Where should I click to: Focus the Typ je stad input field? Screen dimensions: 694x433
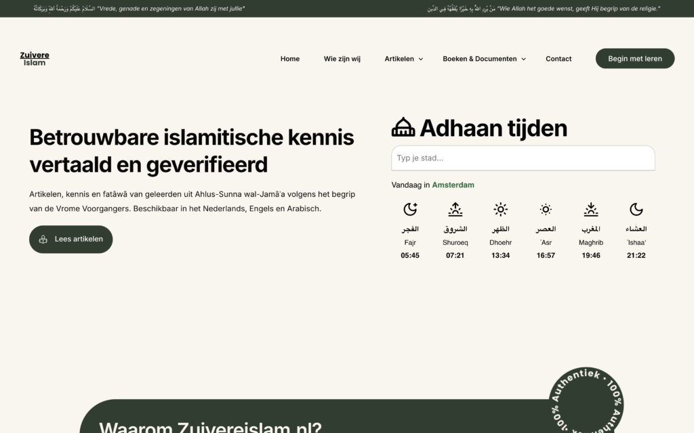tap(523, 158)
